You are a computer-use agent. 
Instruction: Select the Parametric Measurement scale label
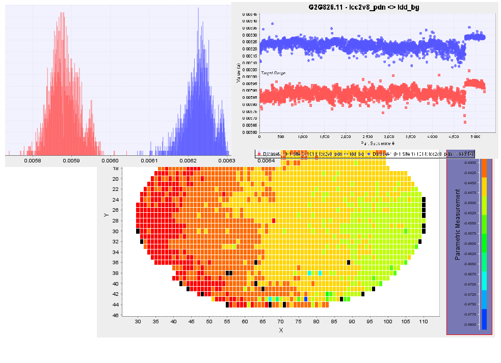(458, 225)
